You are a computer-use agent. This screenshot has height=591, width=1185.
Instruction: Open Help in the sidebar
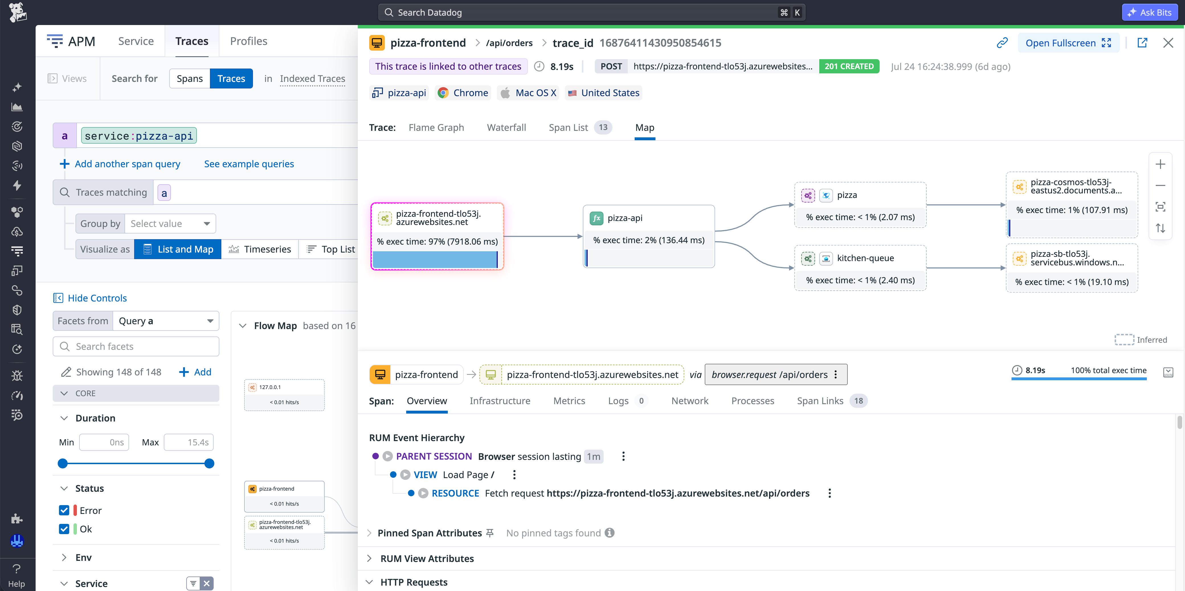coord(17,575)
